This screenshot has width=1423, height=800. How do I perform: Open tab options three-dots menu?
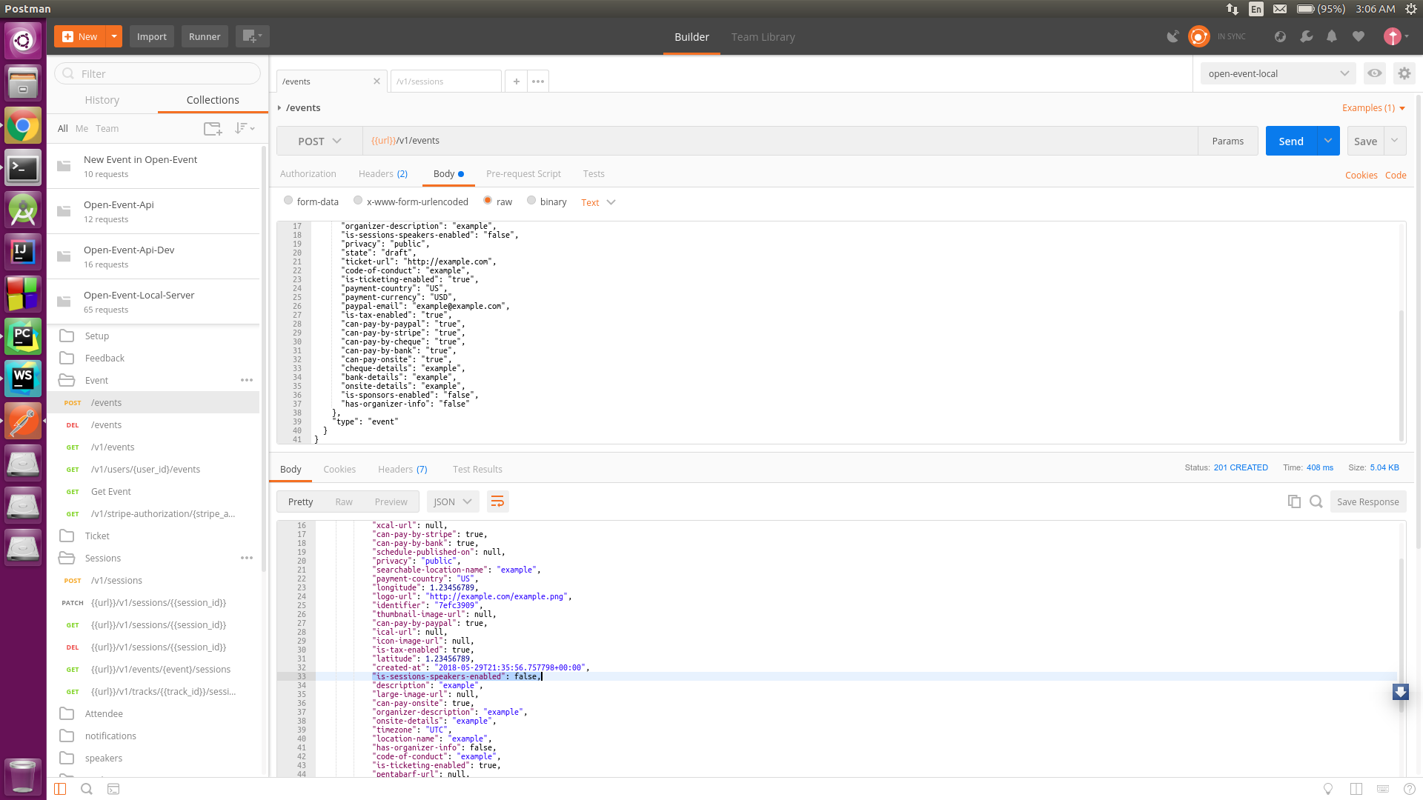pyautogui.click(x=538, y=81)
